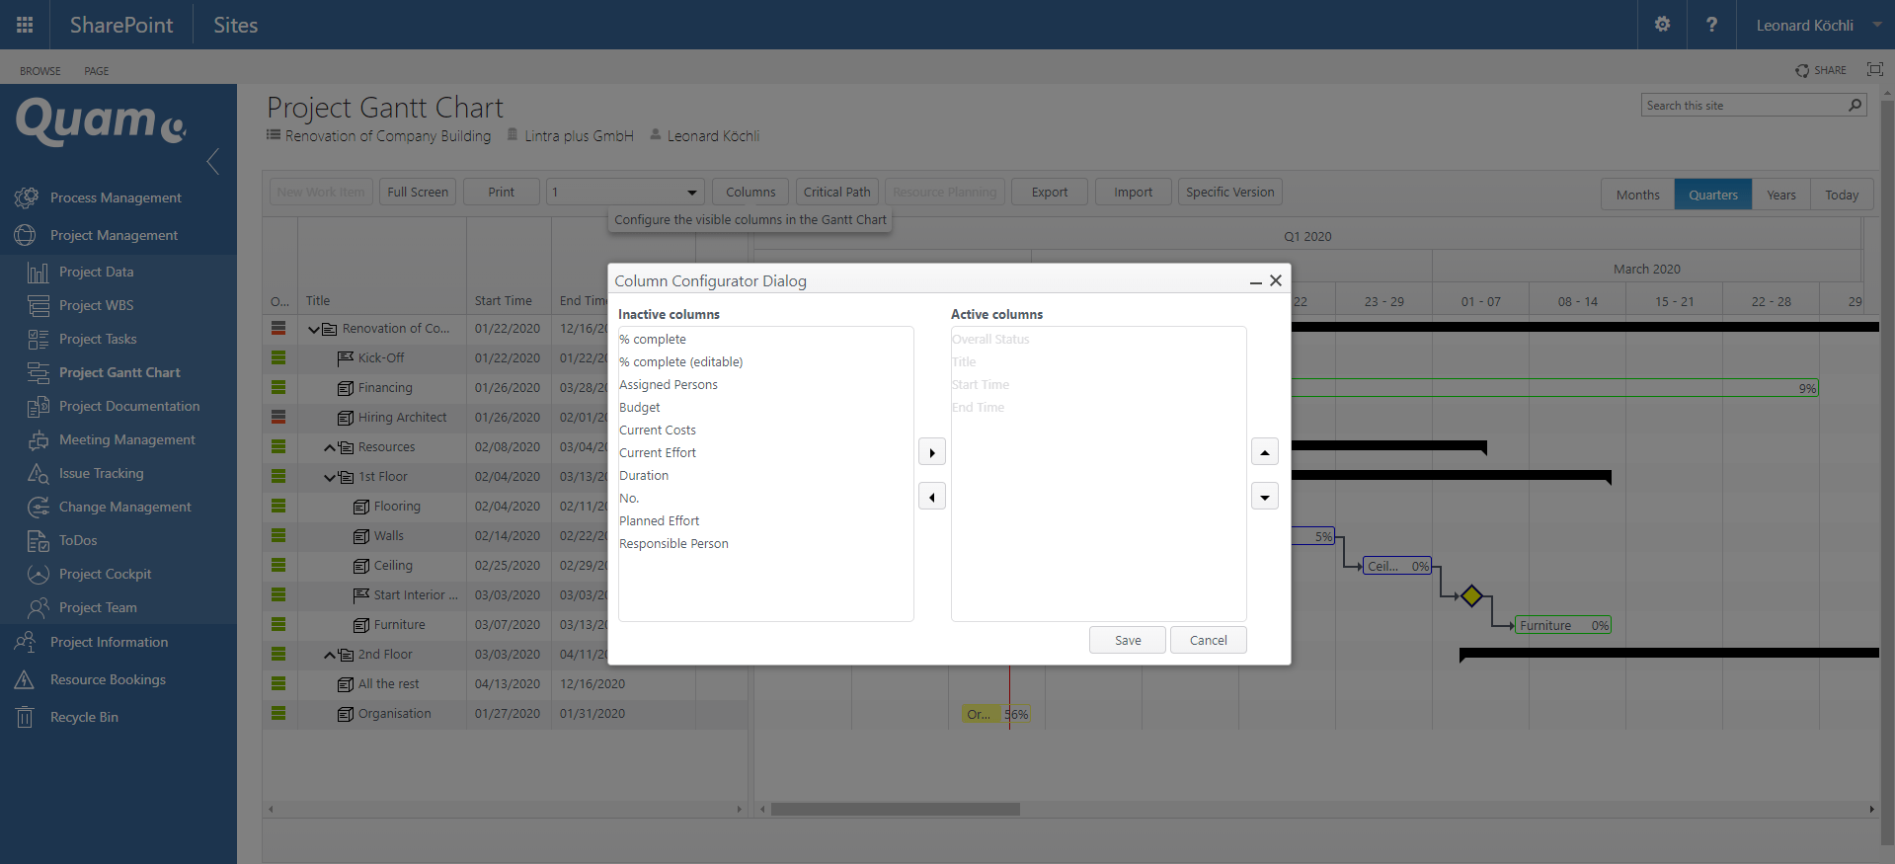
Task: Open the BROWSE ribbon tab
Action: [40, 71]
